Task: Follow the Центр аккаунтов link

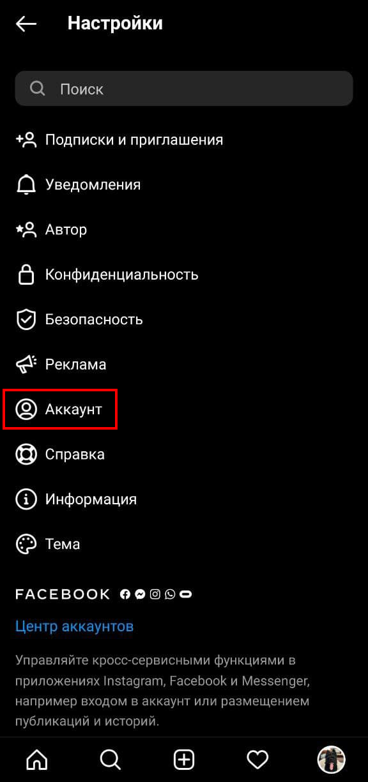Action: [x=74, y=626]
